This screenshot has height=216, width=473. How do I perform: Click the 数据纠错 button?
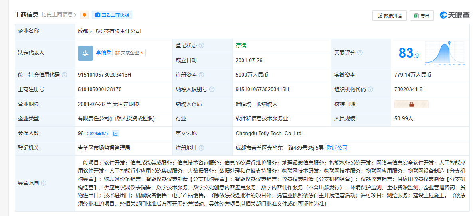coord(390,16)
